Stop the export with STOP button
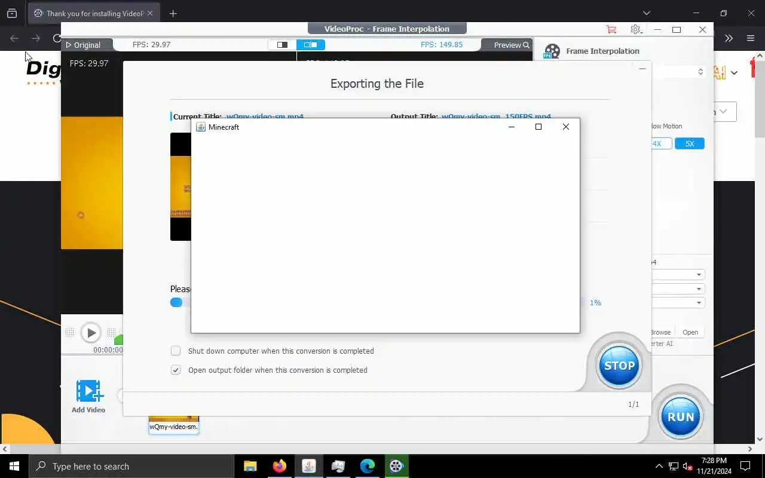765x478 pixels. [x=619, y=366]
